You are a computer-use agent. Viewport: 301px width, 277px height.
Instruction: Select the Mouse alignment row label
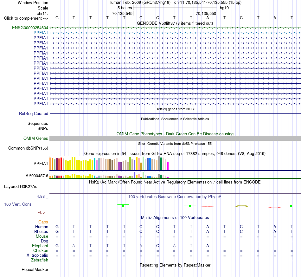click(42, 236)
